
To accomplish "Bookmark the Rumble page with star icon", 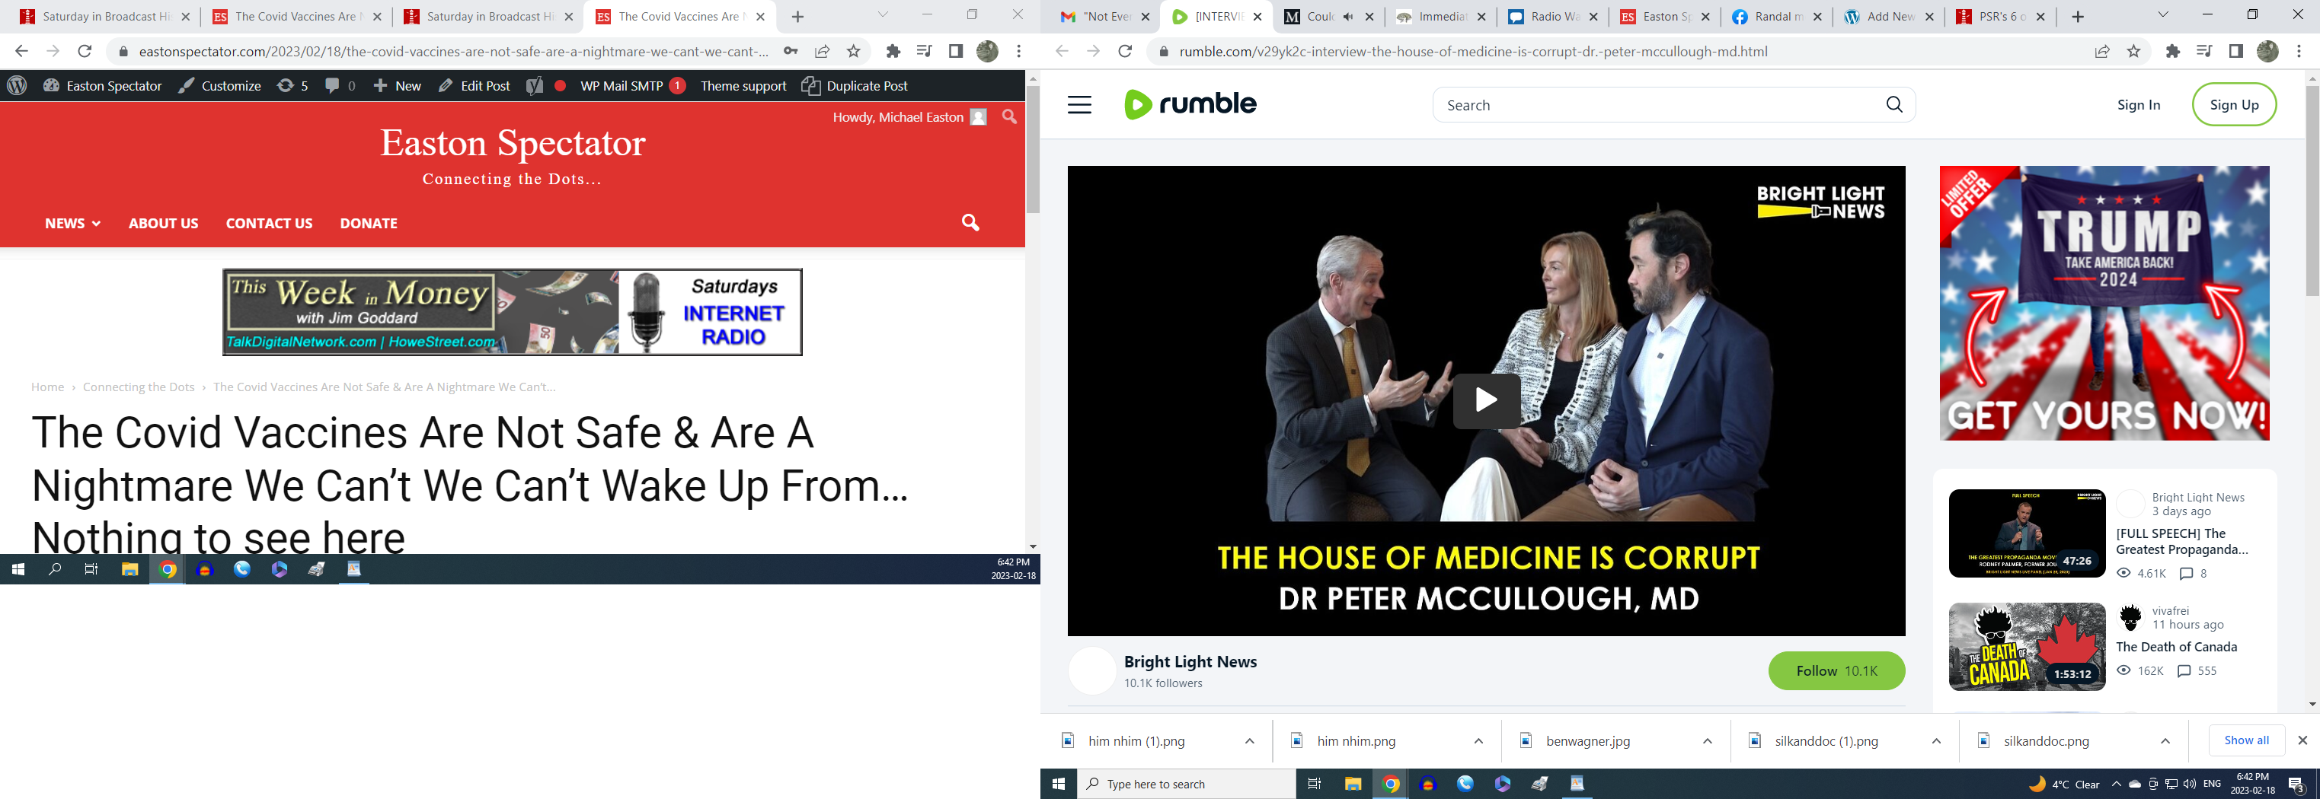I will click(2133, 51).
